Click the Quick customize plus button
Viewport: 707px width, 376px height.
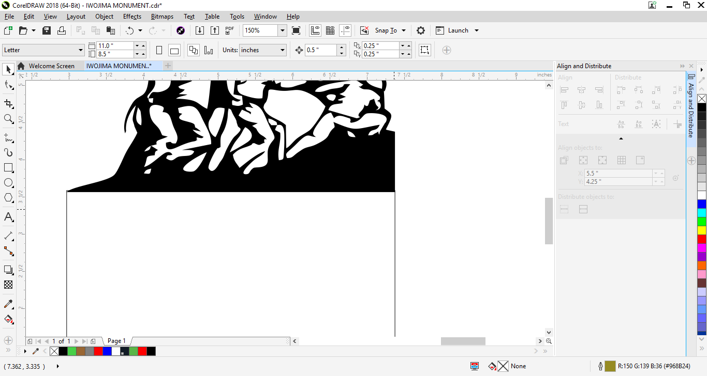point(447,50)
